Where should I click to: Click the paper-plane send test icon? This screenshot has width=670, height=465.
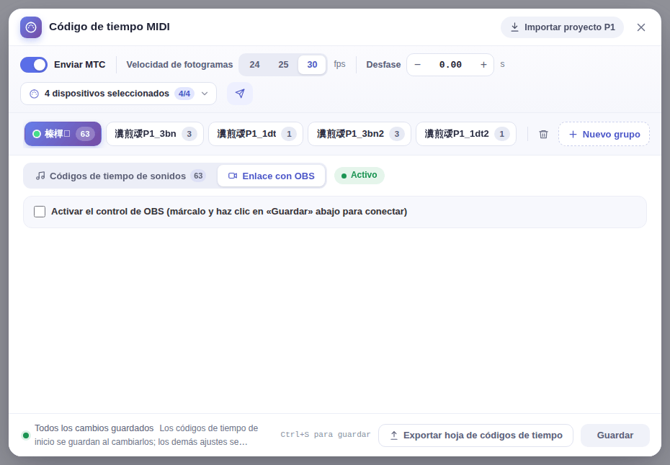[x=240, y=94]
